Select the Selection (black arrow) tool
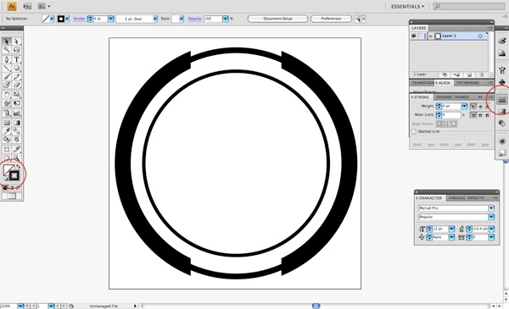This screenshot has height=309, width=509. click(x=7, y=41)
